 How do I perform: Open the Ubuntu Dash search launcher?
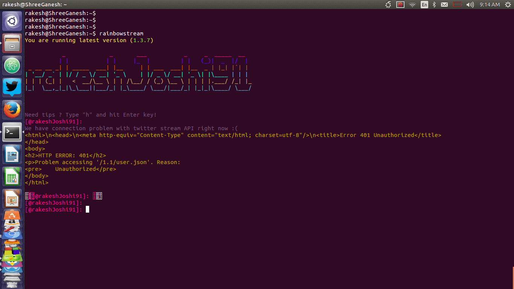click(x=12, y=21)
